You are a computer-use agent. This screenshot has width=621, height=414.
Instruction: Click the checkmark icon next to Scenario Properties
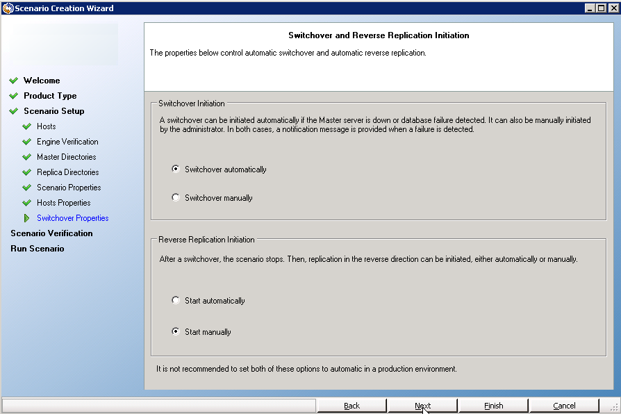pos(26,188)
